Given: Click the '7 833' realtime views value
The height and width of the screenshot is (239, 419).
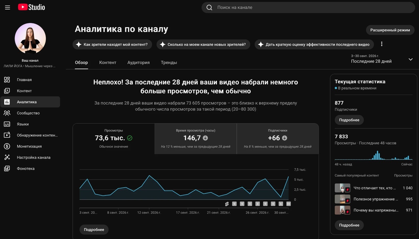Looking at the screenshot, I should click(x=341, y=136).
